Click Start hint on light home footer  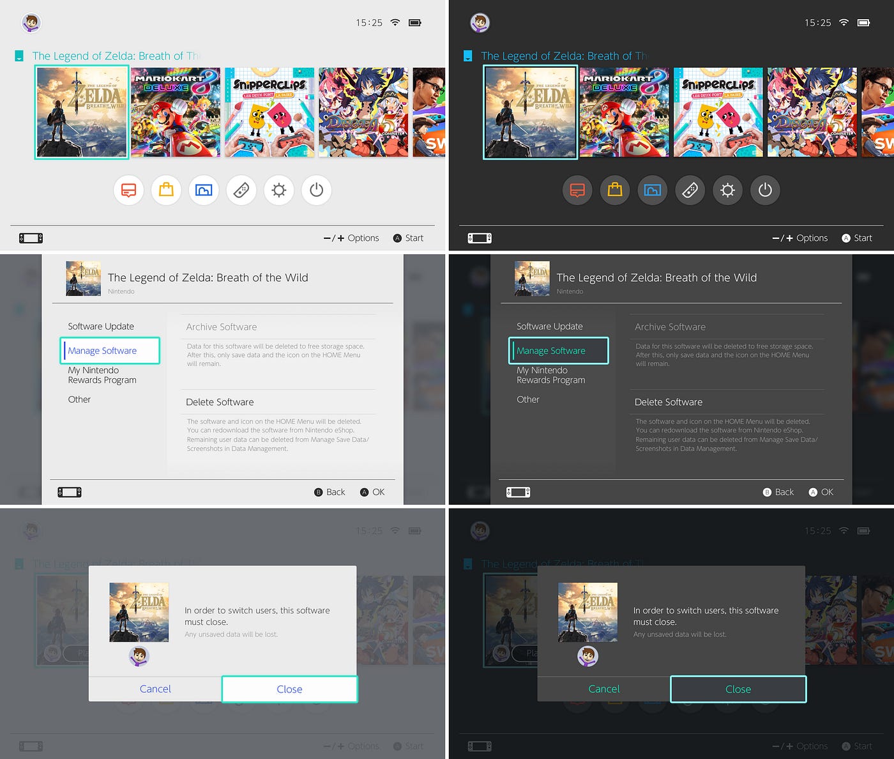pos(408,238)
